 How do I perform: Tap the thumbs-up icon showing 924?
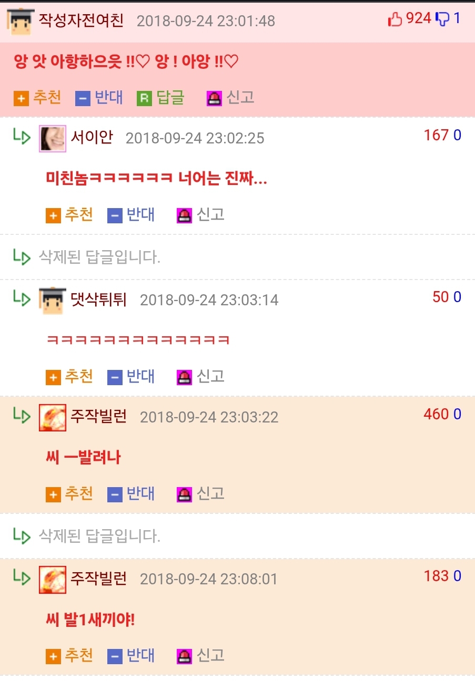395,20
